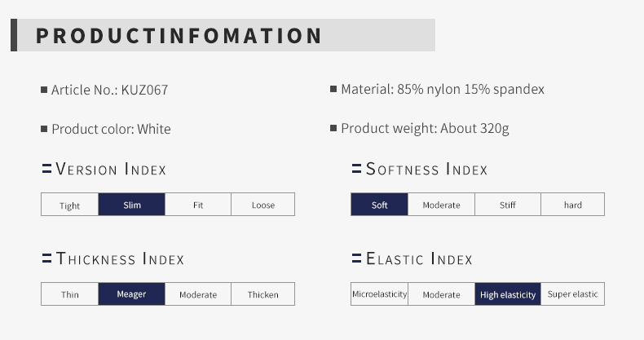644x340 pixels.
Task: Click the Softness Index heading icon
Action: click(x=356, y=168)
